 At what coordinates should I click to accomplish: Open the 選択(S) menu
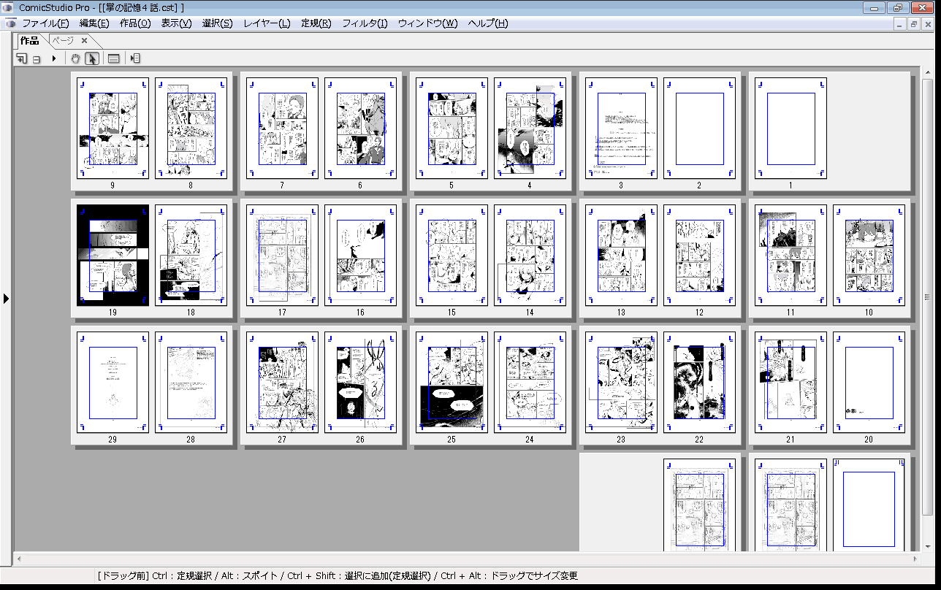217,23
